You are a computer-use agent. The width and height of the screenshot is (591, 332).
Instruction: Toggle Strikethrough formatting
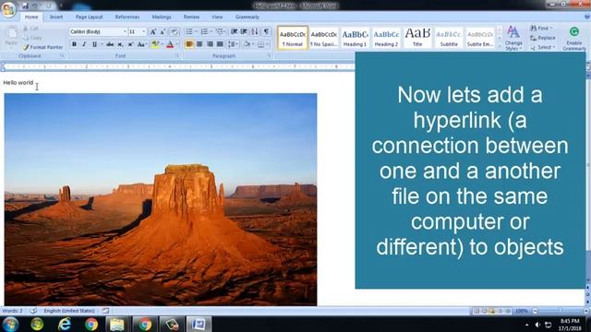(110, 44)
